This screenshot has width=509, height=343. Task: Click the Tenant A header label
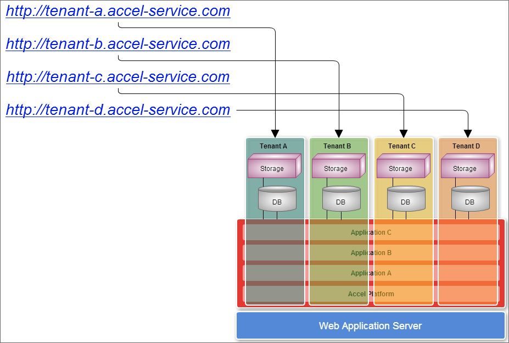(x=274, y=146)
